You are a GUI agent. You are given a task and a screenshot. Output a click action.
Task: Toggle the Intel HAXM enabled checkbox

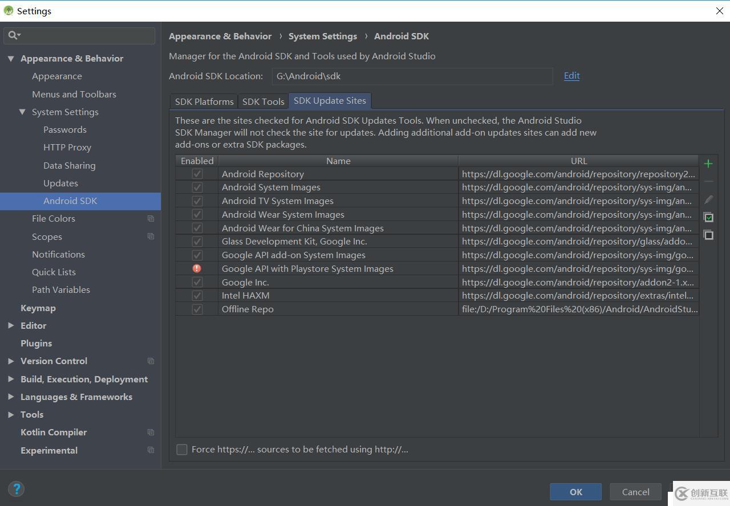coord(197,295)
